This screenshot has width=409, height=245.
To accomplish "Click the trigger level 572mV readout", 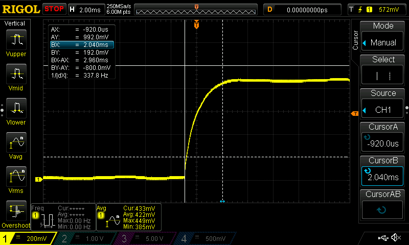I will pyautogui.click(x=389, y=10).
